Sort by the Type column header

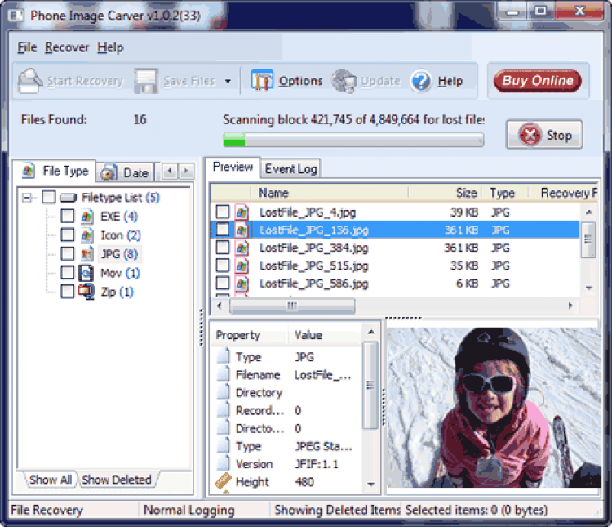[x=505, y=193]
